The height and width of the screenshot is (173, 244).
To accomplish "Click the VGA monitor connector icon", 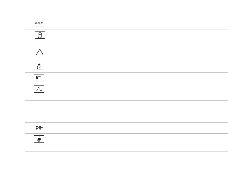I will 39,78.
